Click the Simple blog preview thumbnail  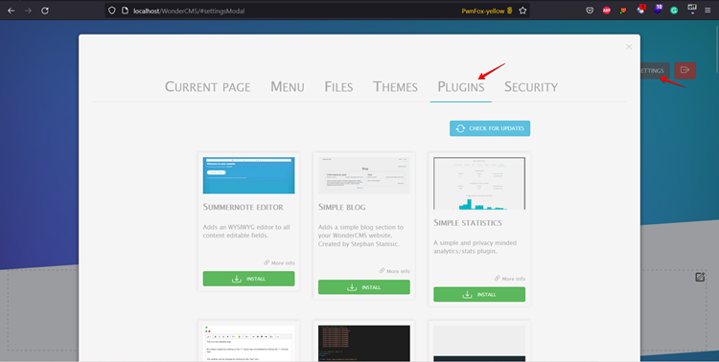point(364,175)
